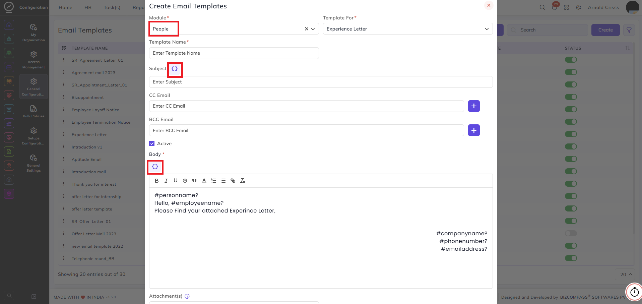Toggle bold formatting in body editor
The width and height of the screenshot is (642, 304).
tap(156, 181)
